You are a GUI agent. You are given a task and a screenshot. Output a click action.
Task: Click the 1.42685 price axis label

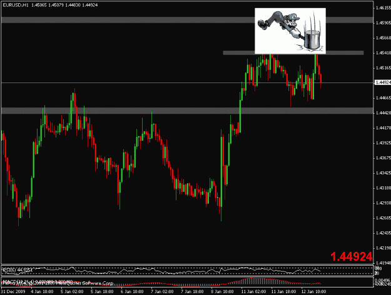click(383, 218)
